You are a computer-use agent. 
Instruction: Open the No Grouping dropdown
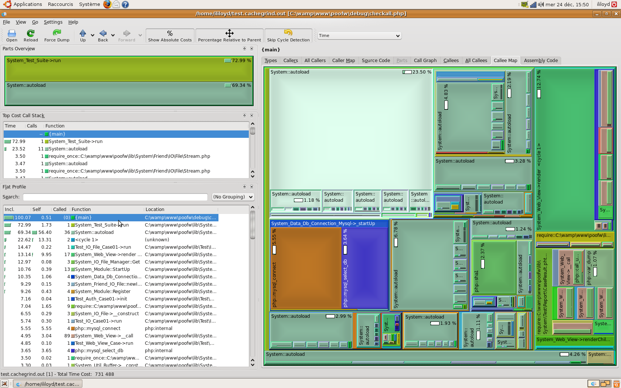point(233,197)
